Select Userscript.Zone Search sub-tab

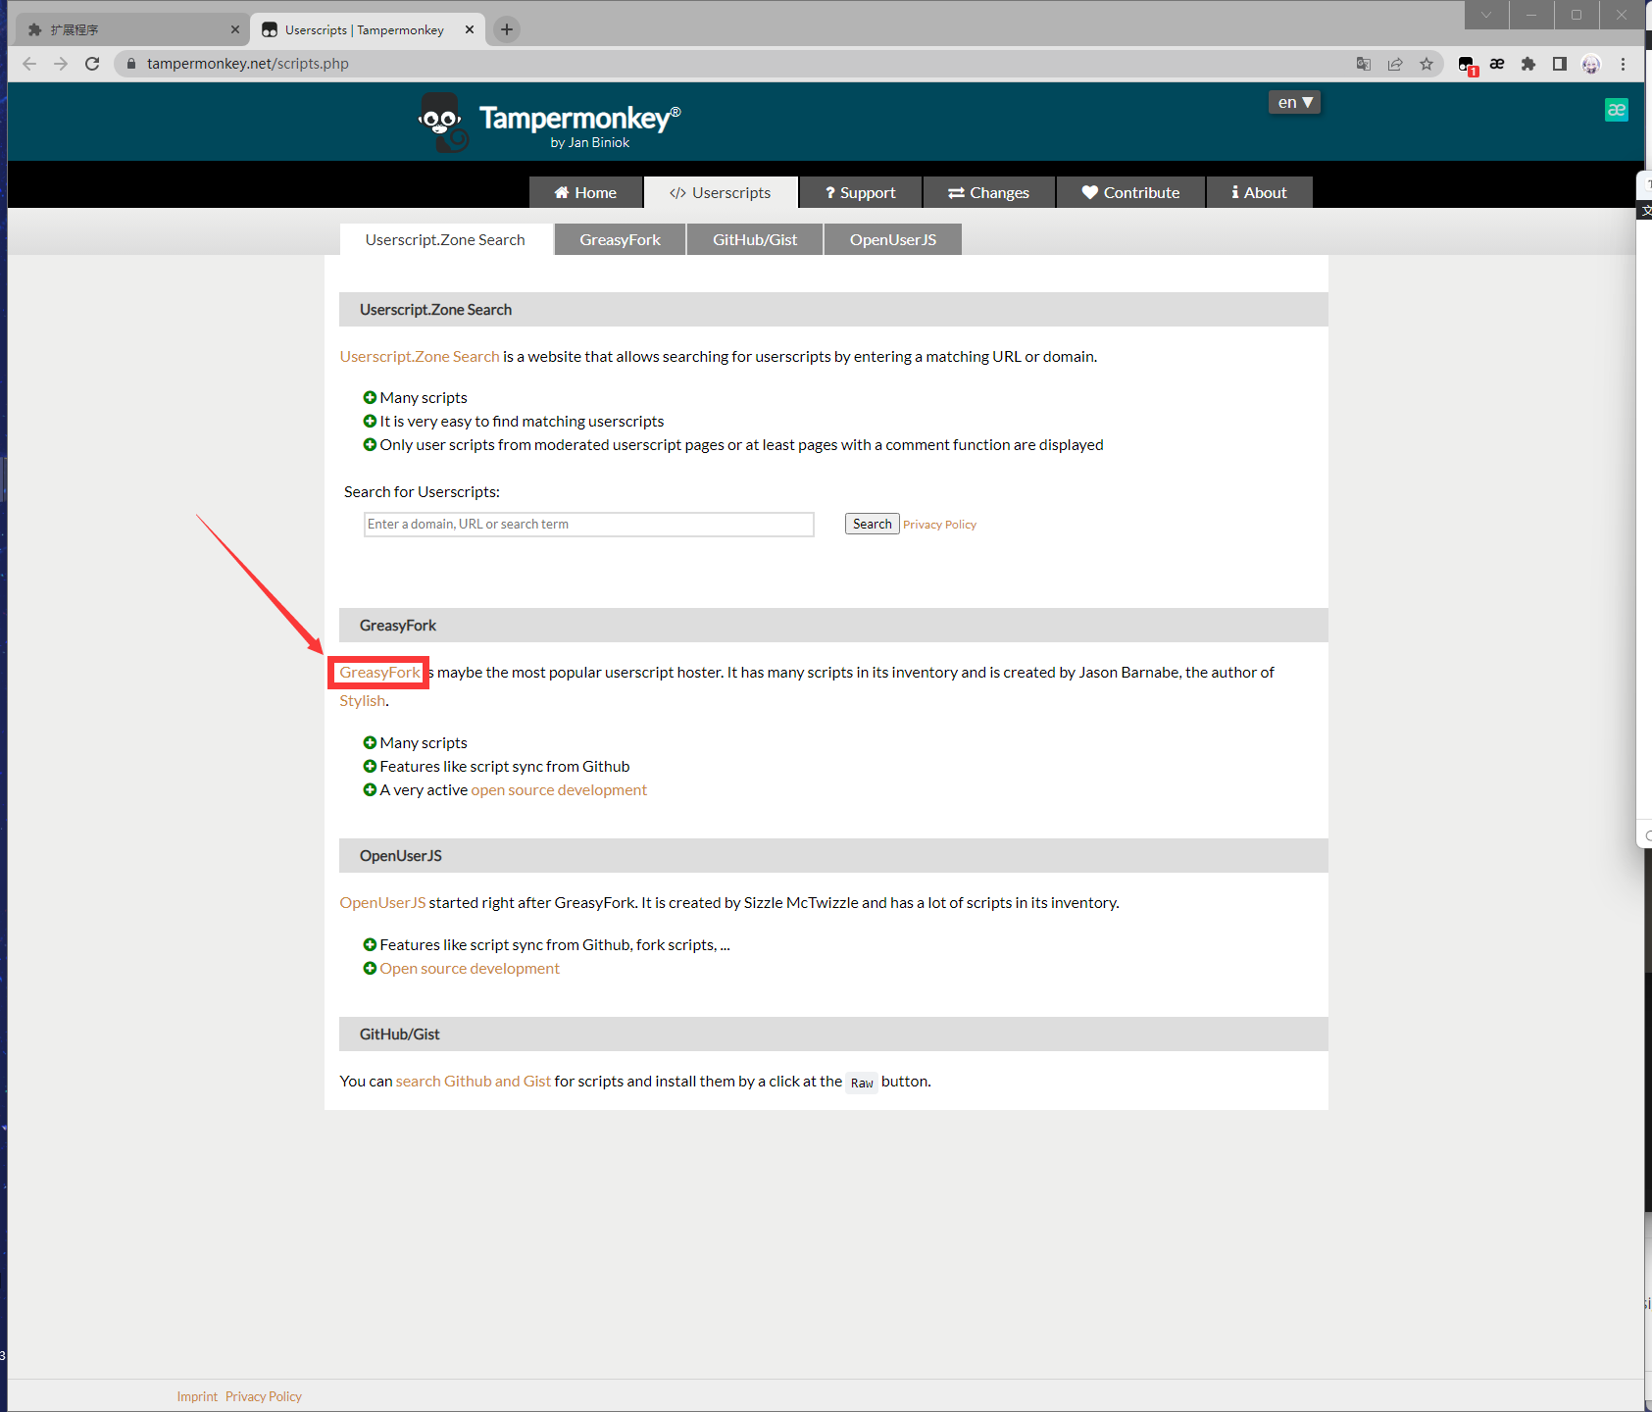445,239
